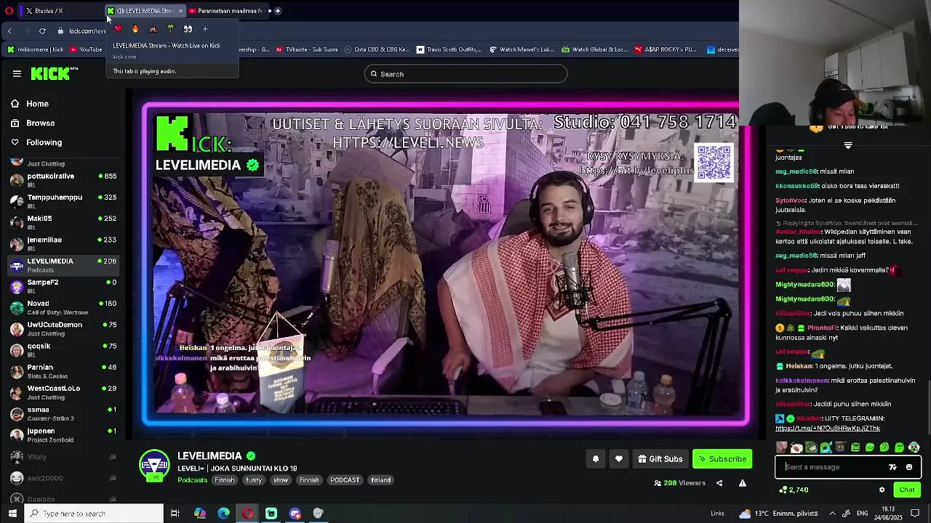Close the LEVELIMEDIA Stream tab

[x=180, y=11]
